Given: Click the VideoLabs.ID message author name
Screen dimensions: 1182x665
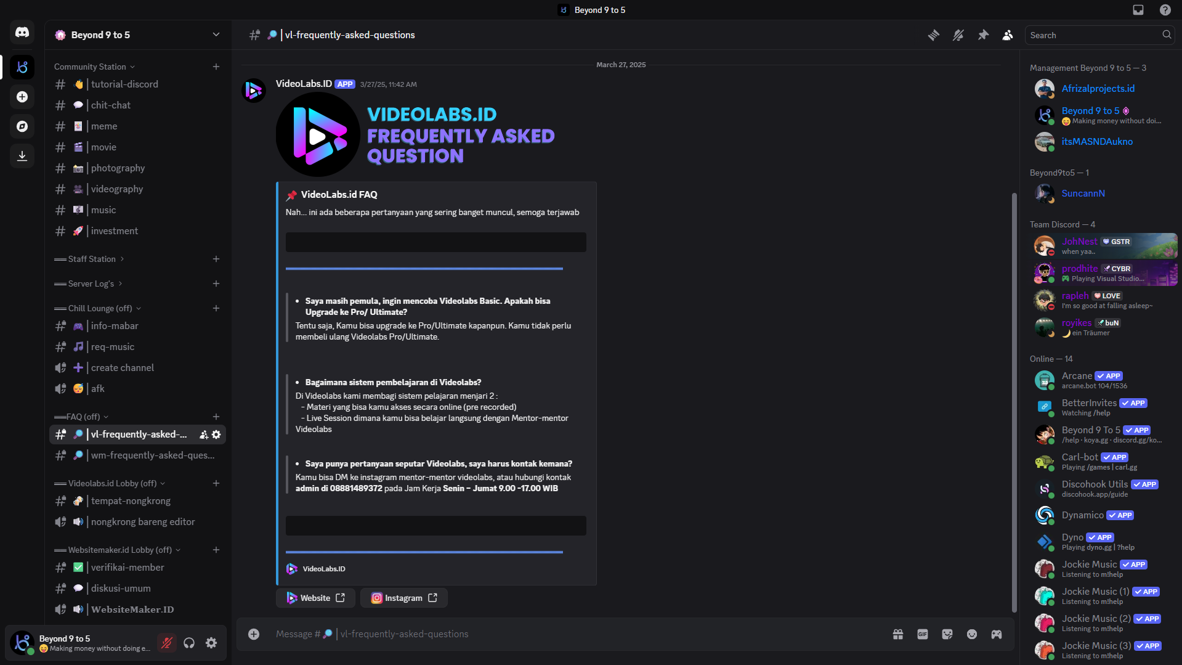Looking at the screenshot, I should pyautogui.click(x=304, y=84).
